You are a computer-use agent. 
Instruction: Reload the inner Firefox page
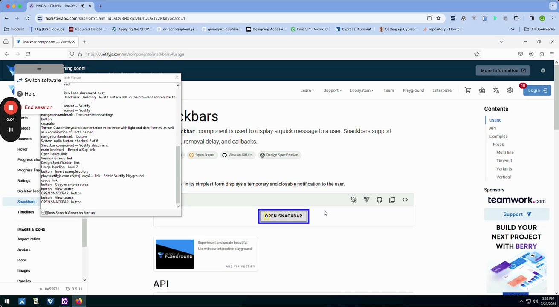click(28, 54)
